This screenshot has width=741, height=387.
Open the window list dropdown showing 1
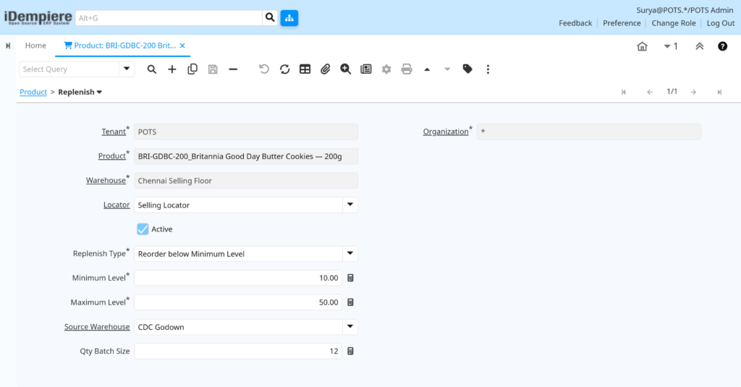coord(671,46)
